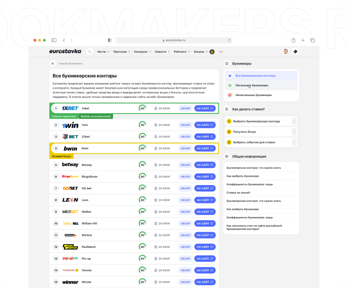Open the Матчи dropdown menu
Viewport: 347px width, 288px height.
pyautogui.click(x=103, y=52)
